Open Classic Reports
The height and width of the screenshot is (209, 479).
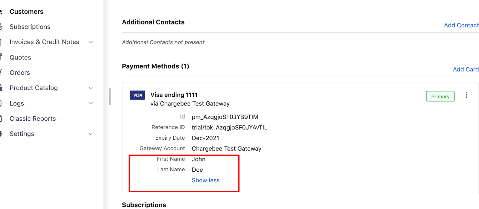(x=33, y=119)
